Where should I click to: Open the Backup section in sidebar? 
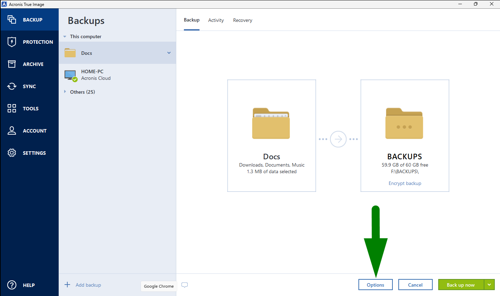point(29,20)
